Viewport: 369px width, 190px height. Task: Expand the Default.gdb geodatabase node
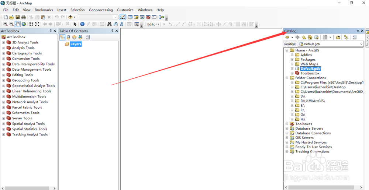click(292, 69)
